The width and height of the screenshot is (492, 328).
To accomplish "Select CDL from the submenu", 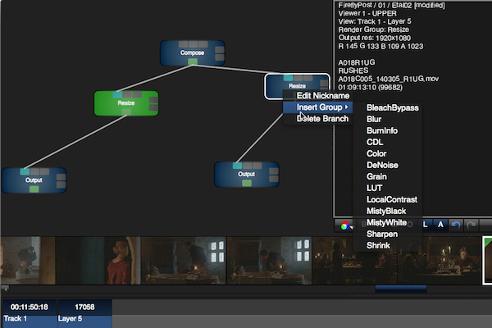I will 375,142.
